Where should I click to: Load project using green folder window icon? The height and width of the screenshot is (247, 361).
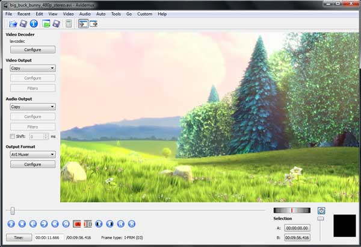tap(46, 23)
